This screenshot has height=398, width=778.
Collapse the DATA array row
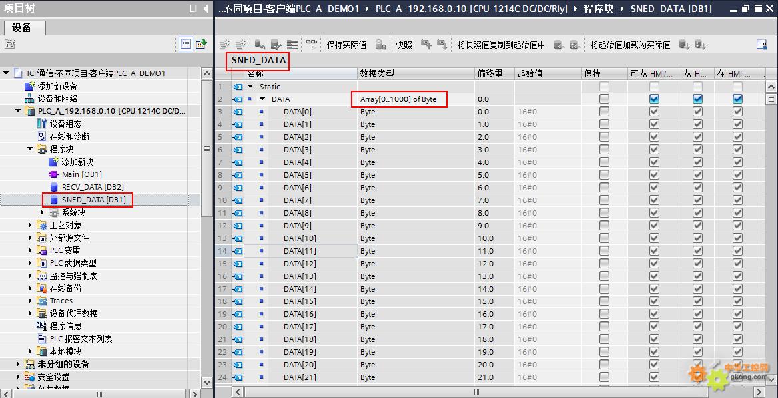[263, 99]
